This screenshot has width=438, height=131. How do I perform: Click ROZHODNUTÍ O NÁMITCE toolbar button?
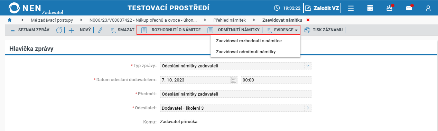pyautogui.click(x=171, y=30)
